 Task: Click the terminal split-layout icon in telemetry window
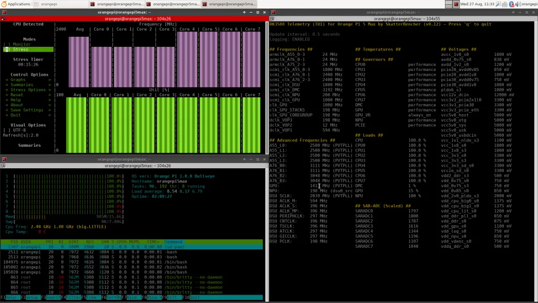coord(272,18)
